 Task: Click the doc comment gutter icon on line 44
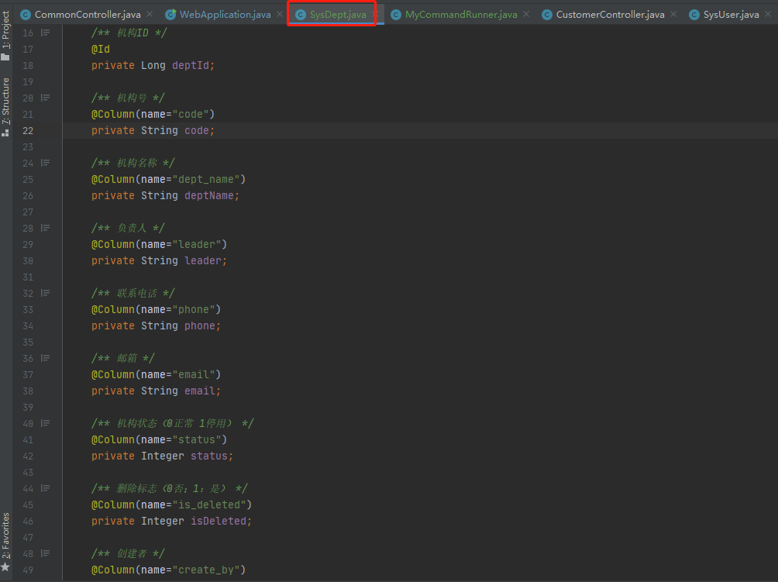[45, 488]
